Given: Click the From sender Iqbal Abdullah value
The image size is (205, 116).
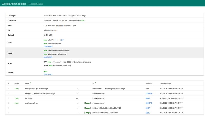Looking at the screenshot, I should point(60,25).
